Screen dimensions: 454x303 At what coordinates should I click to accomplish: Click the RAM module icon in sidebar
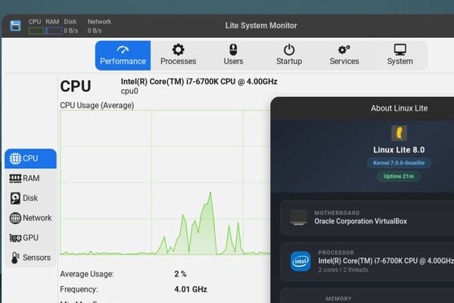click(15, 178)
